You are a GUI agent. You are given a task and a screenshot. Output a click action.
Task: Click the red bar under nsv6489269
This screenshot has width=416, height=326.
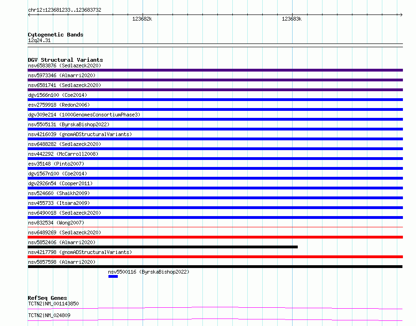215,237
